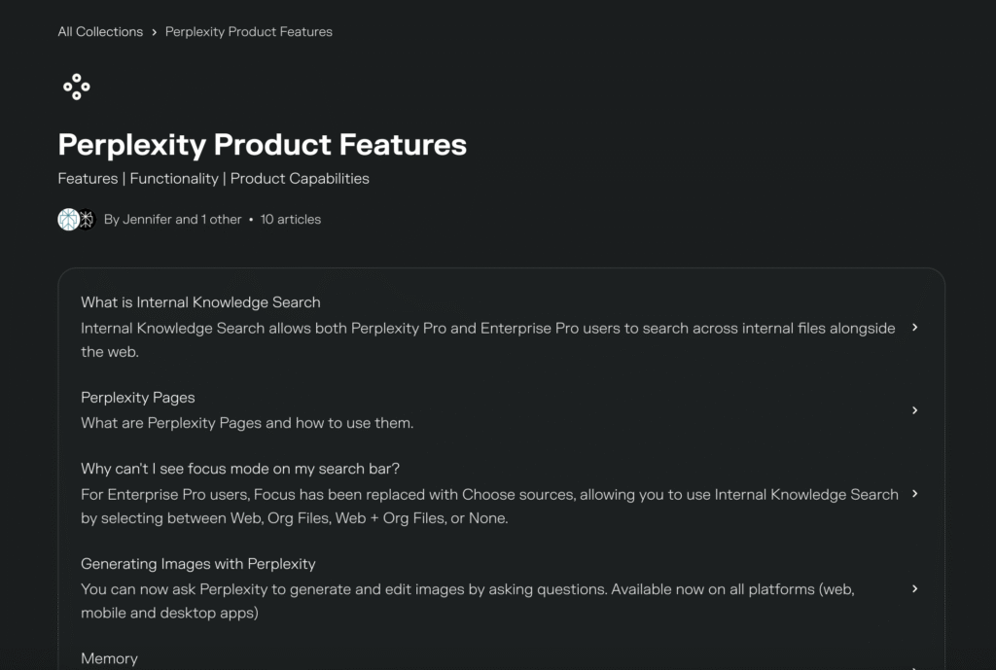
Task: Open "Why can't I see focus mode" article
Action: 240,469
